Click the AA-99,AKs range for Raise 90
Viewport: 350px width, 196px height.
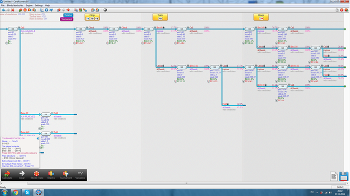[x=28, y=117]
